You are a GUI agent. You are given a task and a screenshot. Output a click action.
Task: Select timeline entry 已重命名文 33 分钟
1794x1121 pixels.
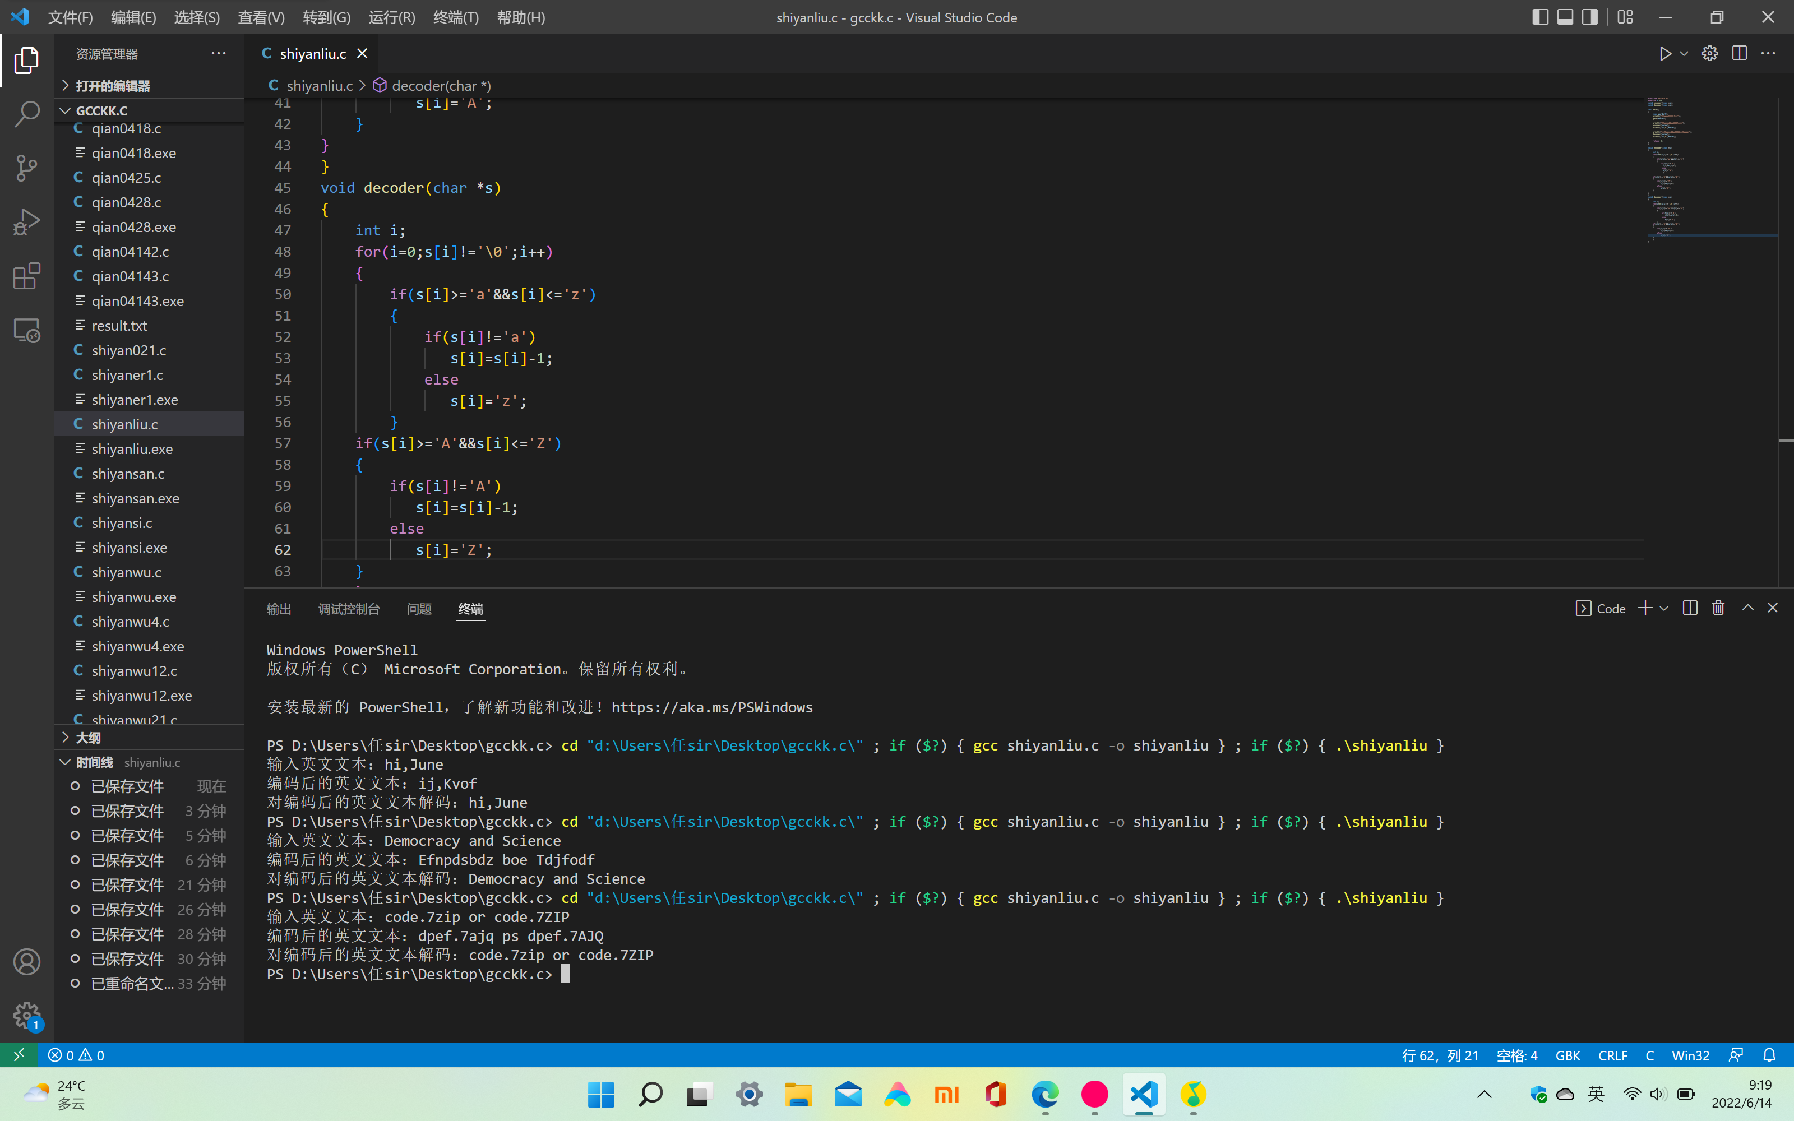click(x=150, y=984)
